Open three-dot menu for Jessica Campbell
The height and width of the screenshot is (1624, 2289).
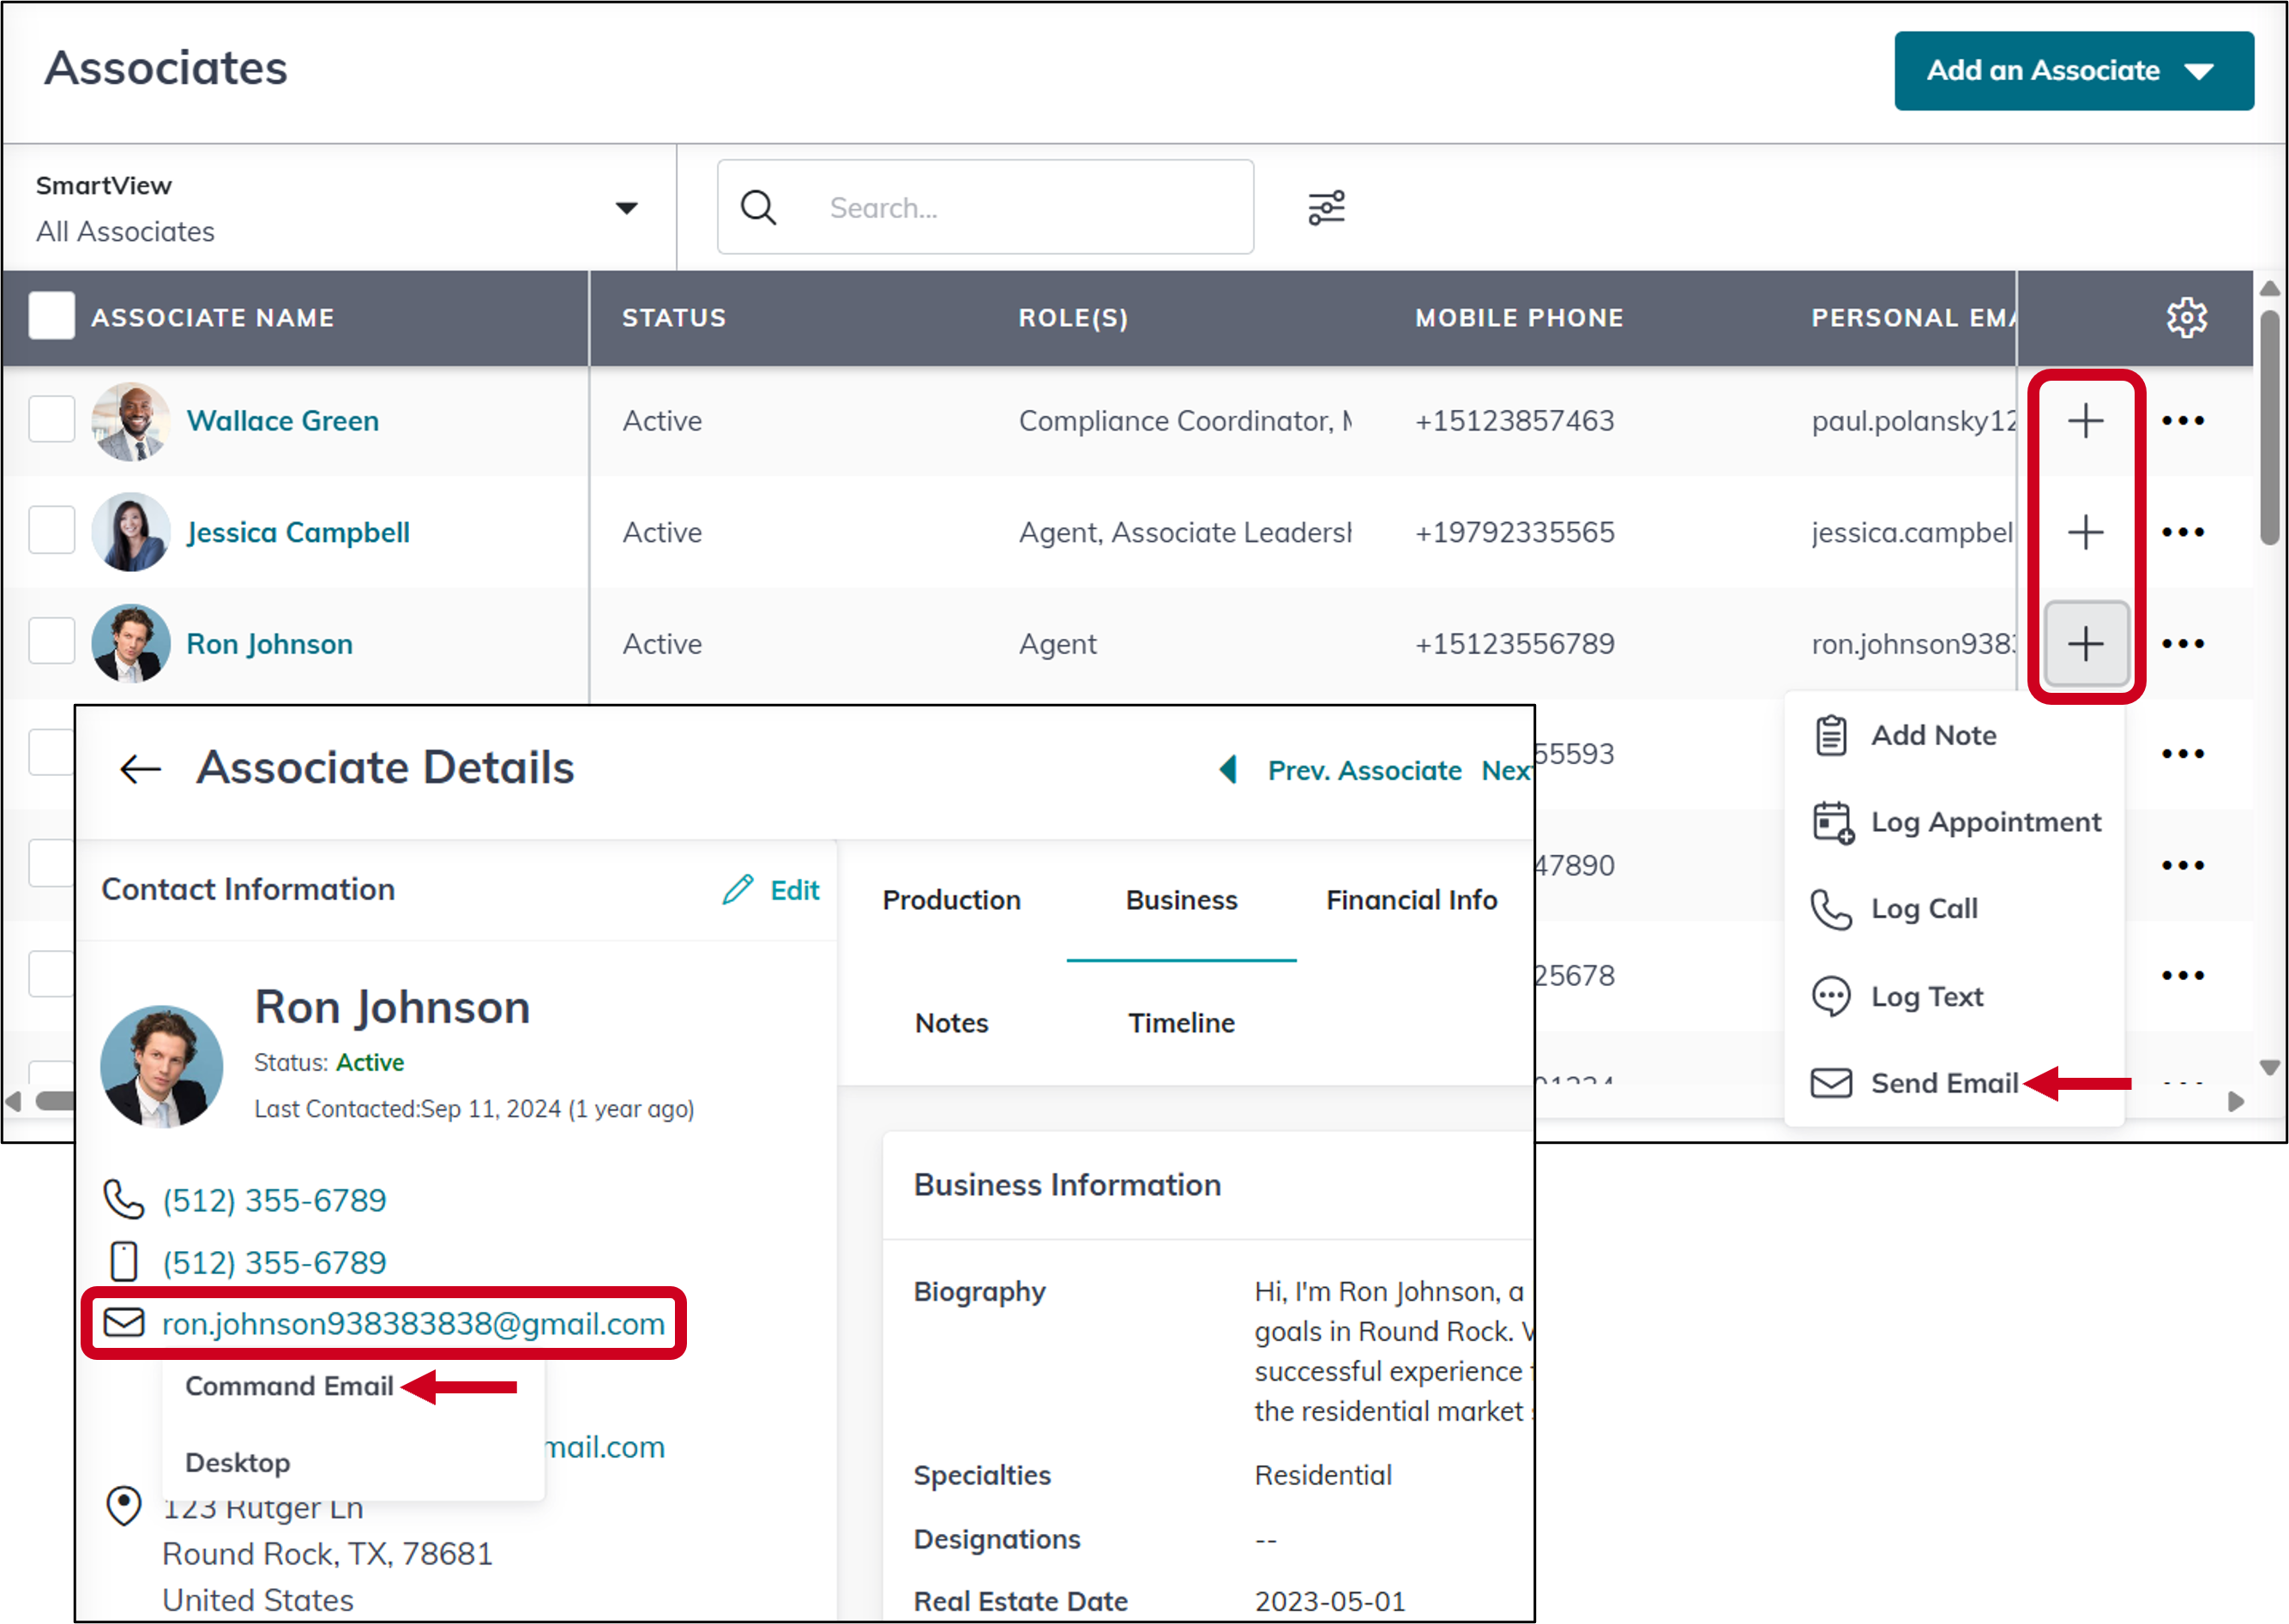[x=2182, y=532]
